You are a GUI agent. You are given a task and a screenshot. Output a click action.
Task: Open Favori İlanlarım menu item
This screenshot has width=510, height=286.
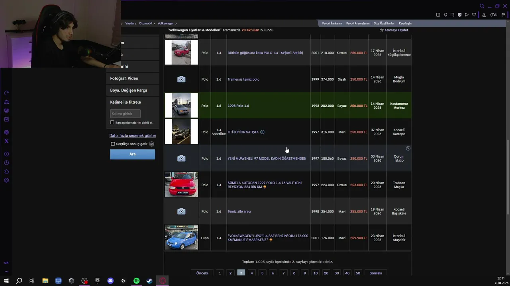click(332, 23)
